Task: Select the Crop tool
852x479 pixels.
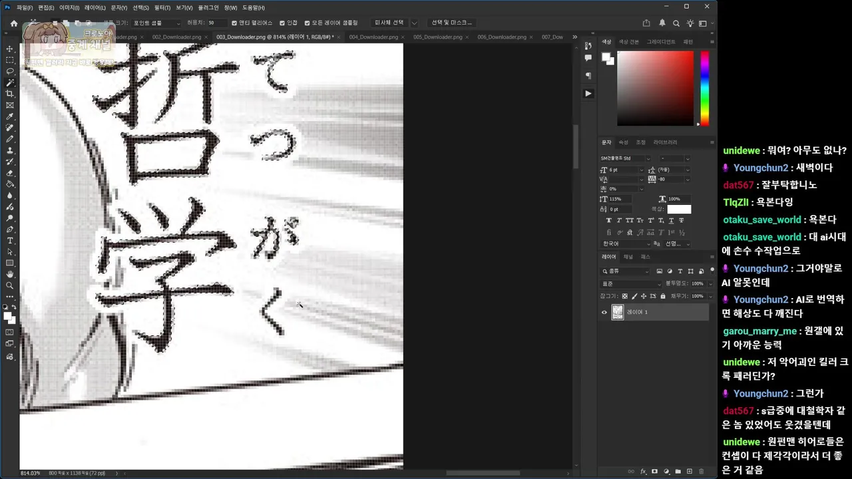Action: [10, 94]
